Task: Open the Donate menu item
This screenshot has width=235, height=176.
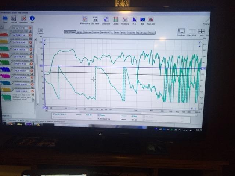Action: tap(25, 13)
